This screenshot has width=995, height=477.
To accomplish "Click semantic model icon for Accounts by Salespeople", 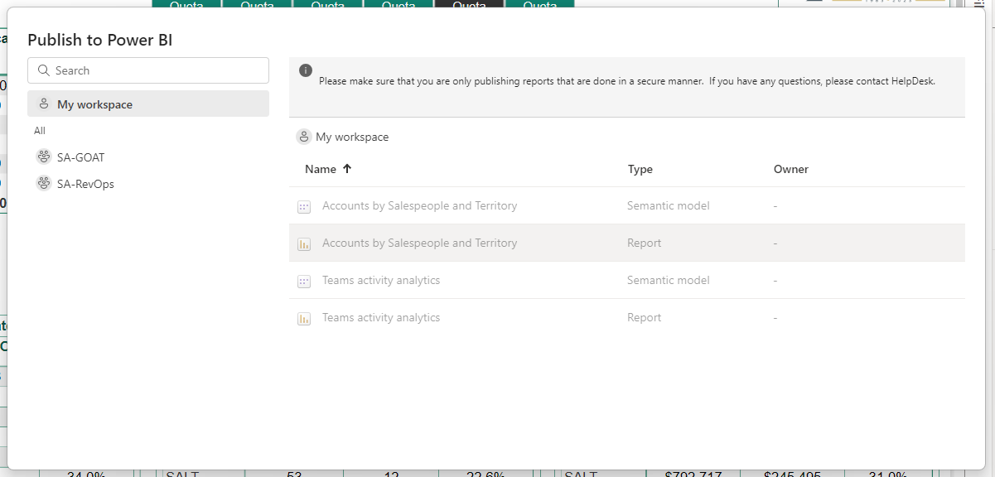I will [304, 207].
